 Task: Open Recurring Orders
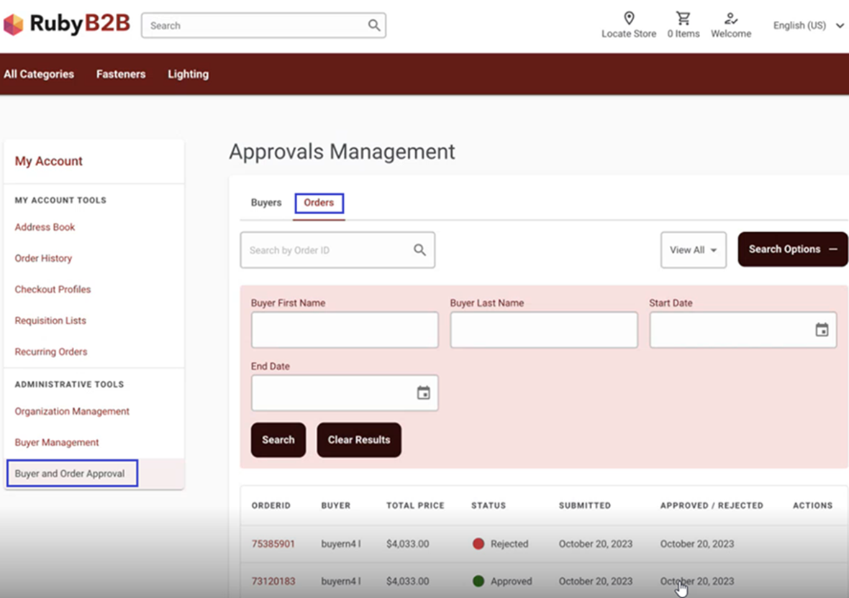click(51, 352)
